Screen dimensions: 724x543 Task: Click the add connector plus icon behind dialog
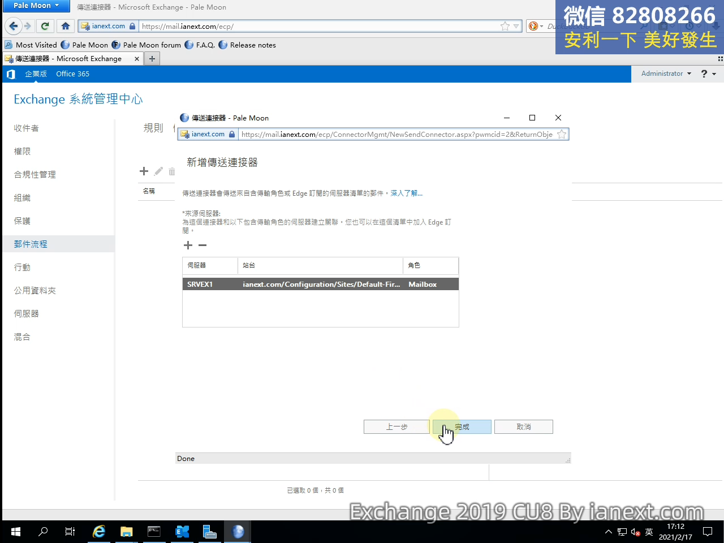144,171
